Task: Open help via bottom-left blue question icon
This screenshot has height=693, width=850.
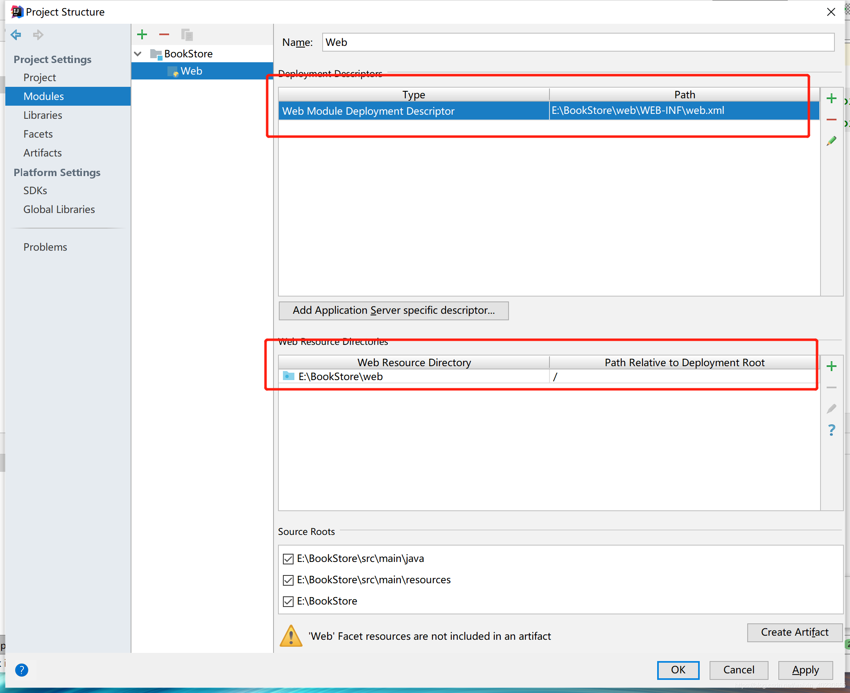Action: click(x=22, y=670)
